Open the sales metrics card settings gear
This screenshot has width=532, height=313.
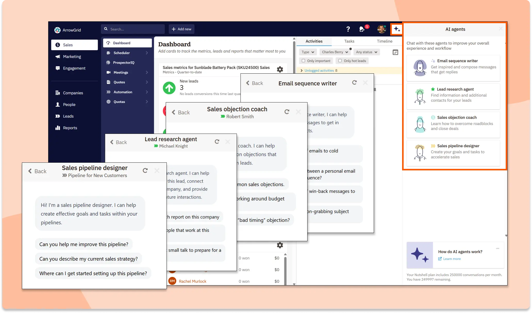pos(280,69)
